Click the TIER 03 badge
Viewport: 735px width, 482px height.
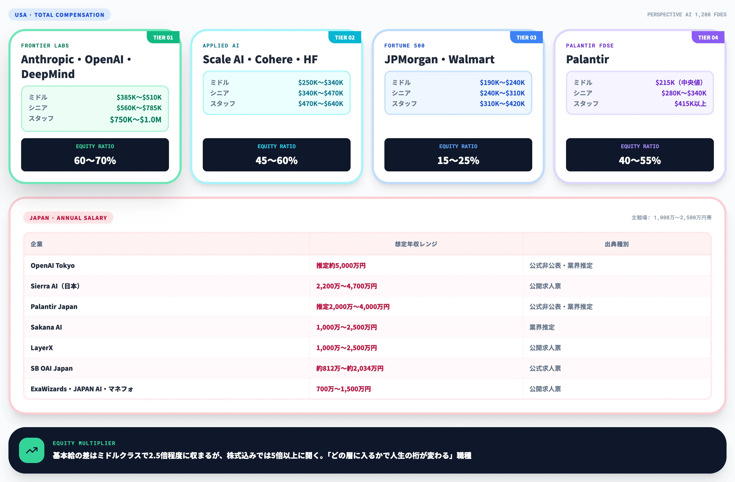[x=526, y=37]
